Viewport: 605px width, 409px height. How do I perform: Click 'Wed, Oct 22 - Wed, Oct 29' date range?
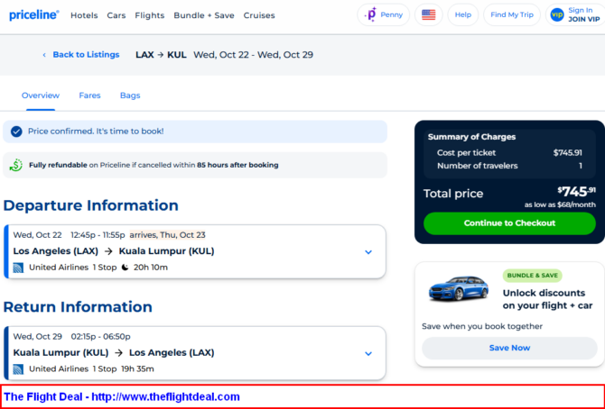[x=253, y=55]
